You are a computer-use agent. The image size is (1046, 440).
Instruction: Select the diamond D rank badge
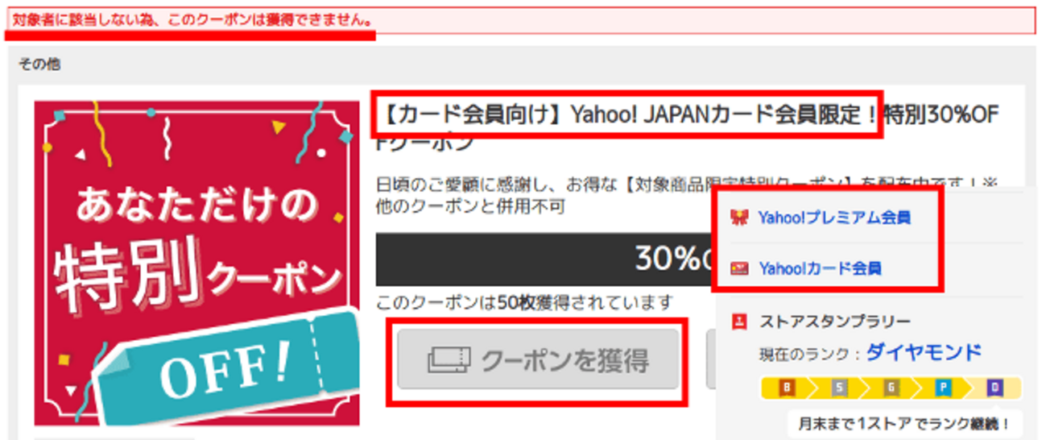995,388
